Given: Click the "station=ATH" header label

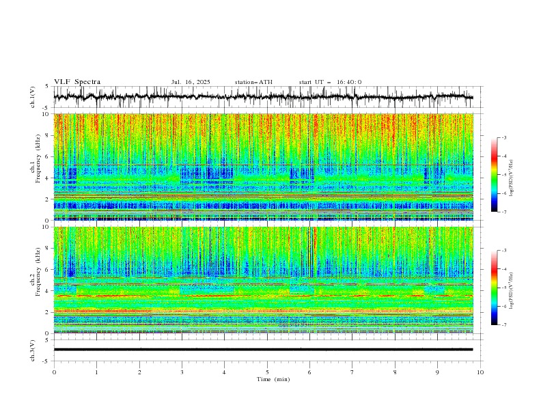Looking at the screenshot, I should point(253,82).
